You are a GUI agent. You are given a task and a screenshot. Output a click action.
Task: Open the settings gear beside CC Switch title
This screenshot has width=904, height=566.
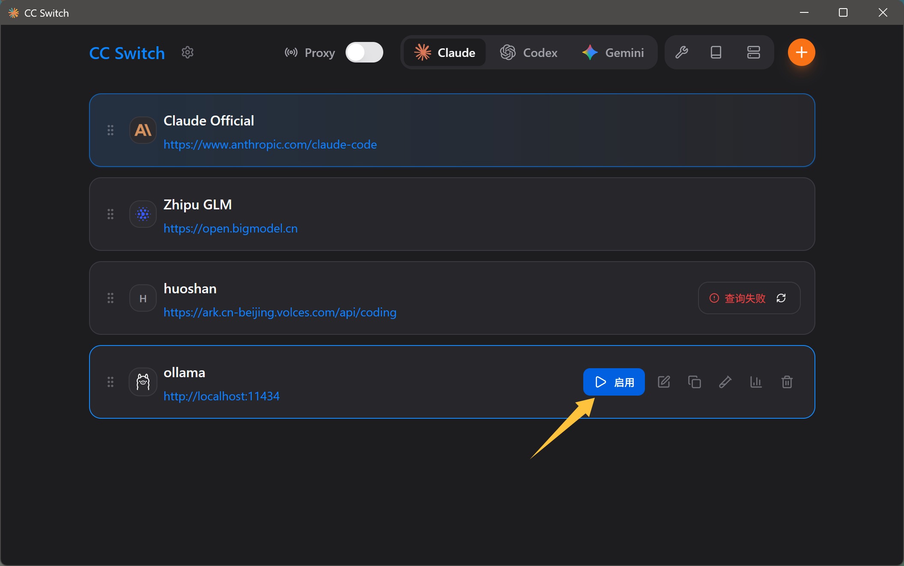(x=187, y=52)
